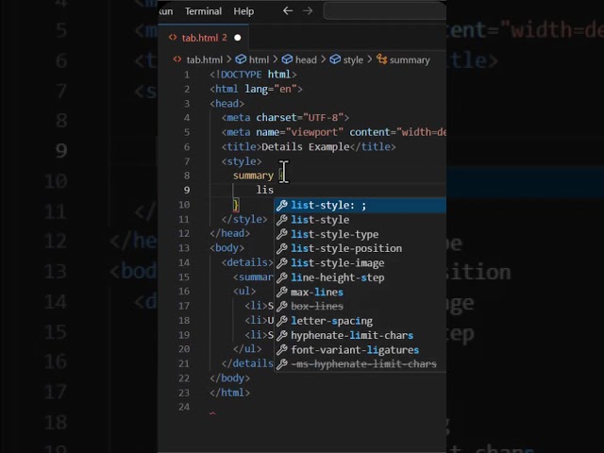Click tab.html in the breadcrumb
Screen dimensions: 604x453
[x=204, y=59]
